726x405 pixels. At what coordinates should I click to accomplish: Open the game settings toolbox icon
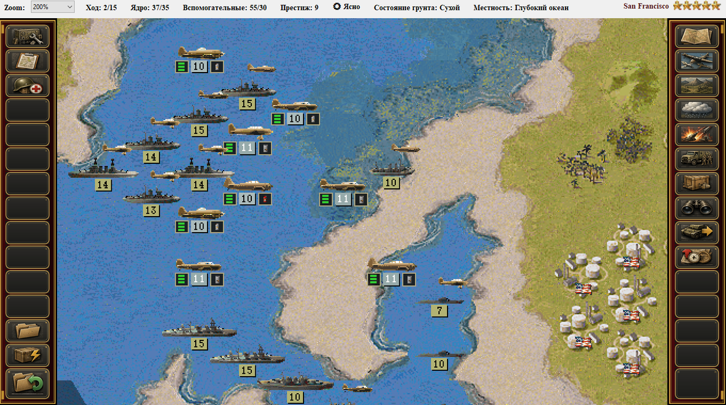[28, 37]
